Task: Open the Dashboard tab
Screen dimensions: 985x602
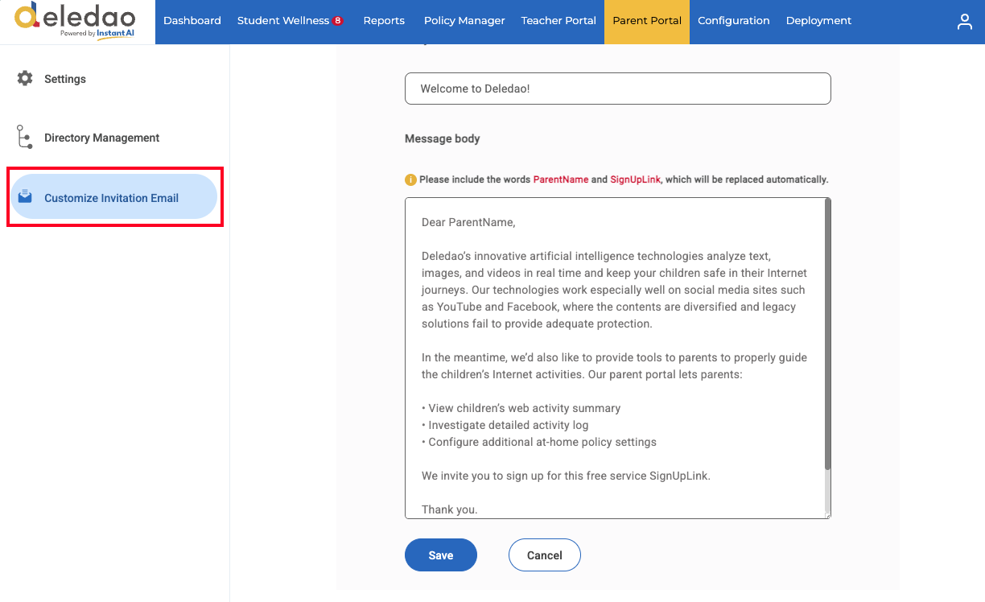Action: (192, 21)
